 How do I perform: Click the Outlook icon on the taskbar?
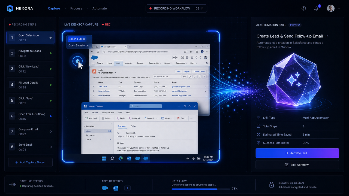[x=129, y=158]
